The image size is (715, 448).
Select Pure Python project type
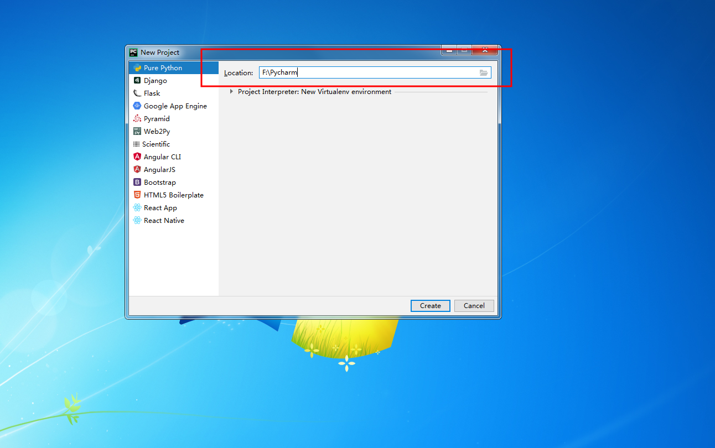coord(174,68)
